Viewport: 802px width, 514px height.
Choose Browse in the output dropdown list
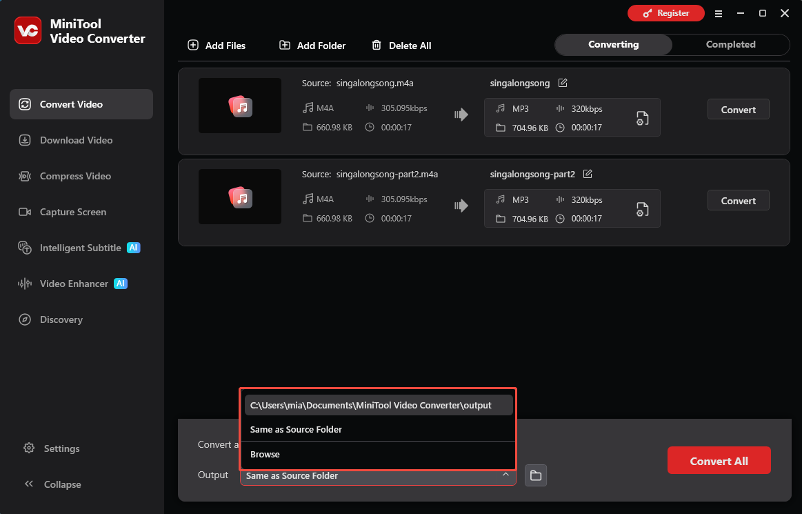click(x=379, y=455)
